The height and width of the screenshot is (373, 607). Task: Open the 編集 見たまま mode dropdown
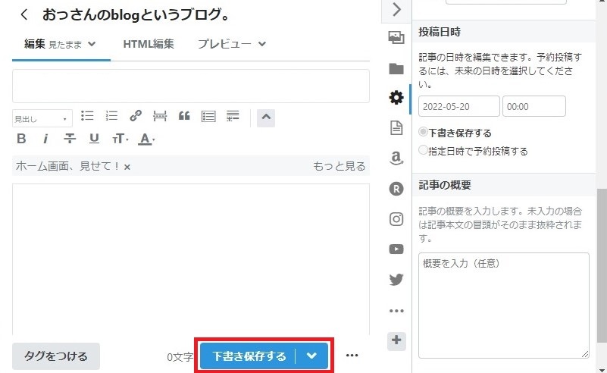tap(92, 44)
